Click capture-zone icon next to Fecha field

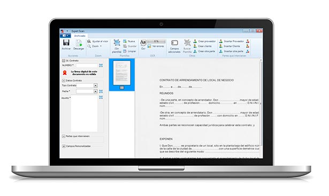(x=101, y=91)
